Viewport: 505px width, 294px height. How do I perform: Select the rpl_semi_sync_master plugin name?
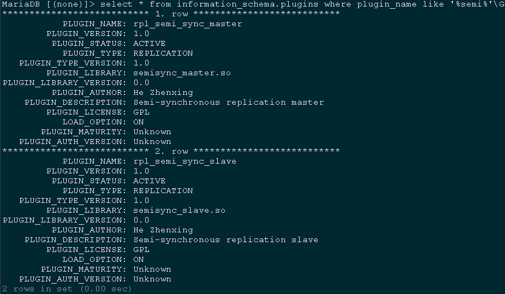pyautogui.click(x=187, y=24)
